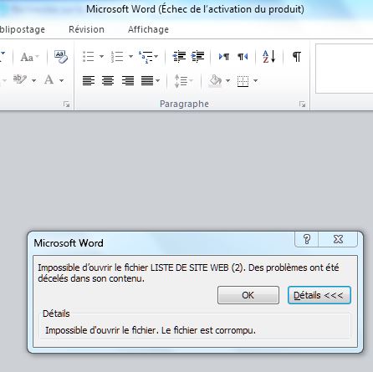Screen dimensions: 373x372
Task: Increase paragraph indent
Action: tap(197, 57)
